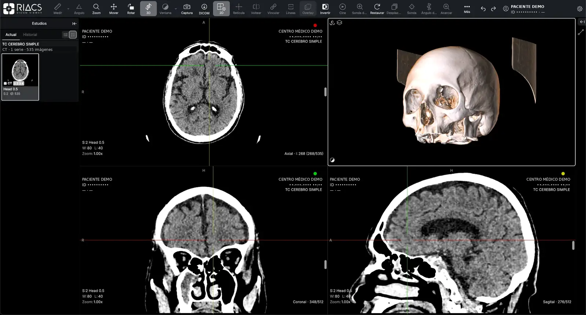Select the Rotar rotate tool
Screen dimensions: 586x315
[x=131, y=8]
